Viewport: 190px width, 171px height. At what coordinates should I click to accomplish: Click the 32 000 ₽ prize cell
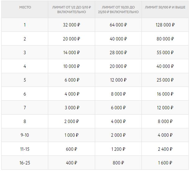point(72,25)
